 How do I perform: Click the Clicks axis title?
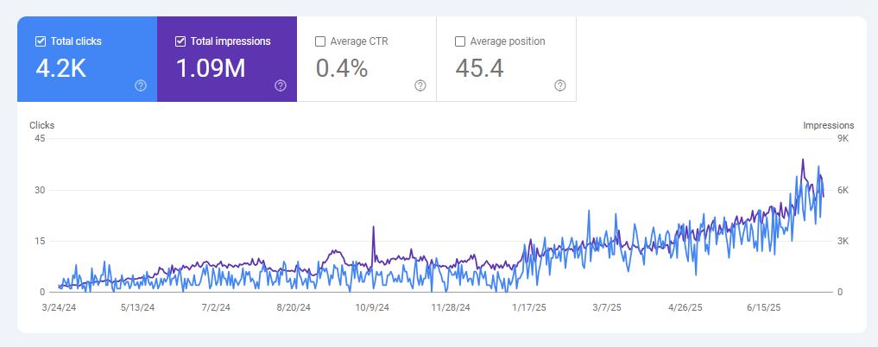[41, 125]
